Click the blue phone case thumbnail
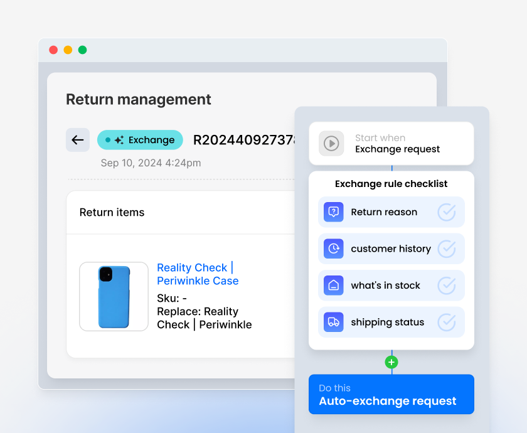Screen dimensions: 527x433 point(114,295)
